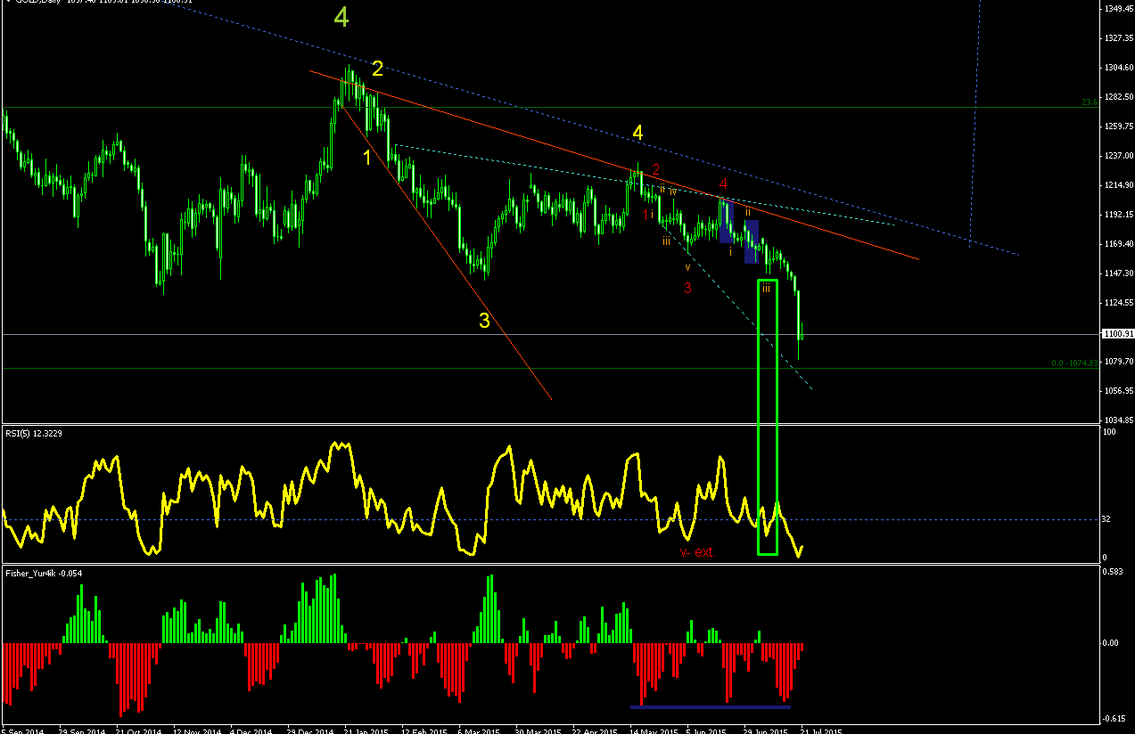Click the orange iii label inside green rectangle

(x=767, y=287)
